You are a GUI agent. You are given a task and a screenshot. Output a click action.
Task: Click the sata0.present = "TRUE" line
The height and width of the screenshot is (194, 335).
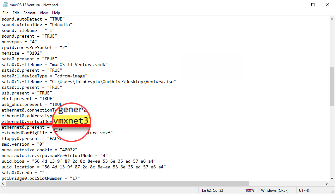point(29,59)
